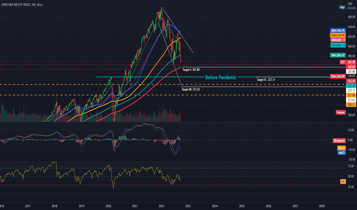Select the SMAs:SMA #6 indicator label

point(338,35)
